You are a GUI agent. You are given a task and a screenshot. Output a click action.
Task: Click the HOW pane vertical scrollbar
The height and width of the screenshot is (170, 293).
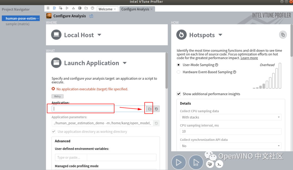coord(292,40)
